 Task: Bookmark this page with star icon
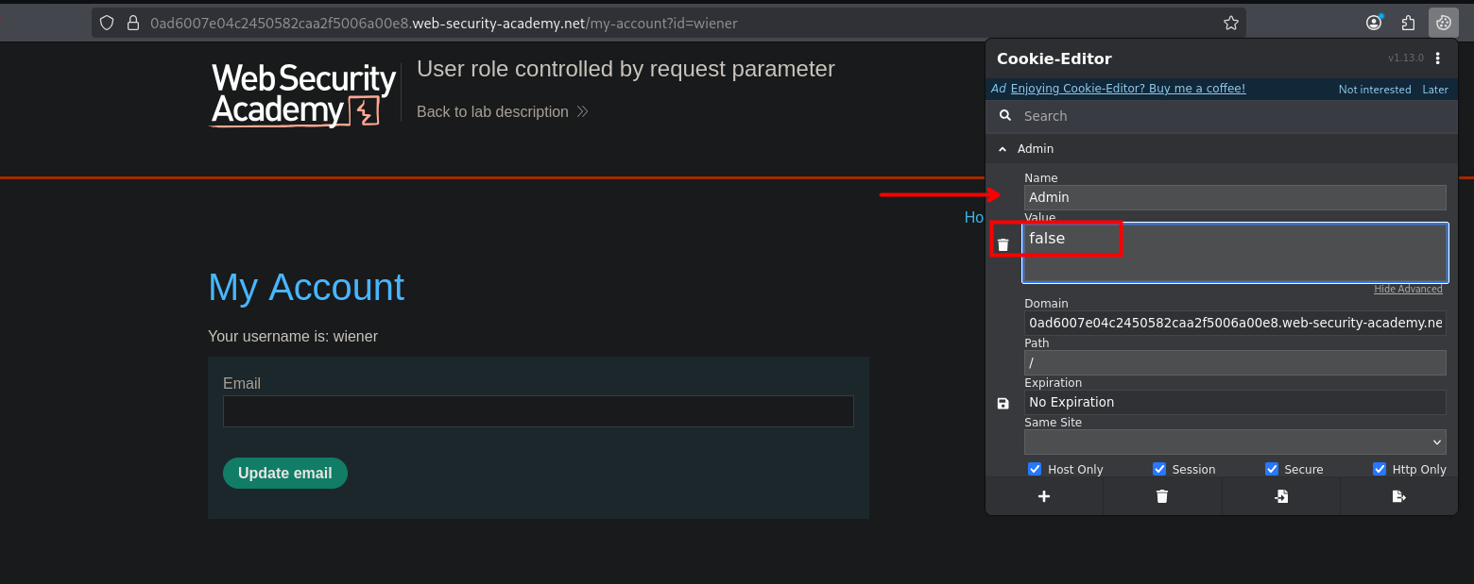pos(1230,23)
